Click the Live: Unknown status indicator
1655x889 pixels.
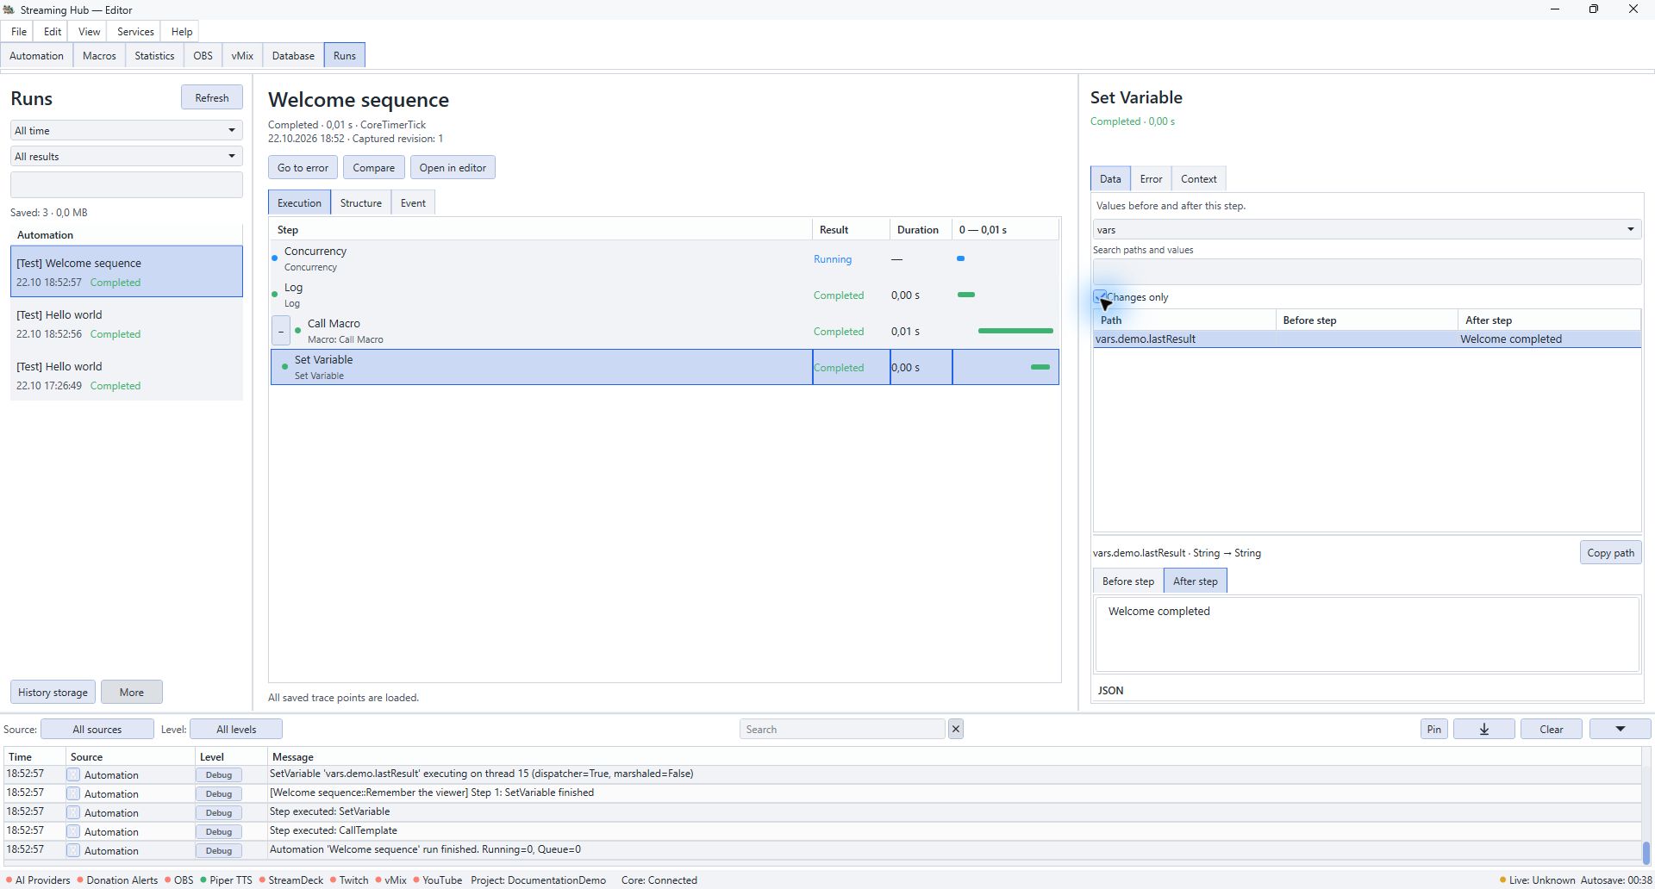click(1537, 880)
